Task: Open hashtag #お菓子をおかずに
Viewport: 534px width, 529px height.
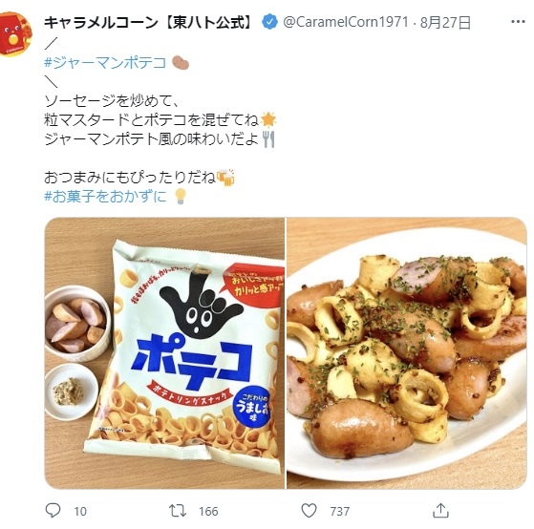Action: tap(106, 196)
